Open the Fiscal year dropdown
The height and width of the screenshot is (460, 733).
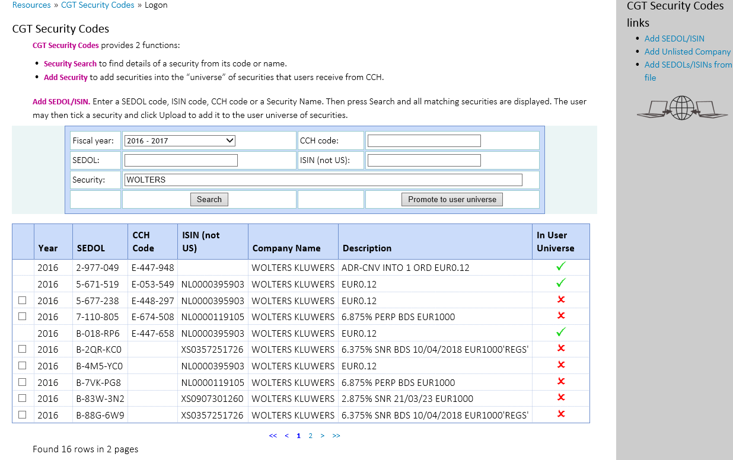tap(180, 140)
